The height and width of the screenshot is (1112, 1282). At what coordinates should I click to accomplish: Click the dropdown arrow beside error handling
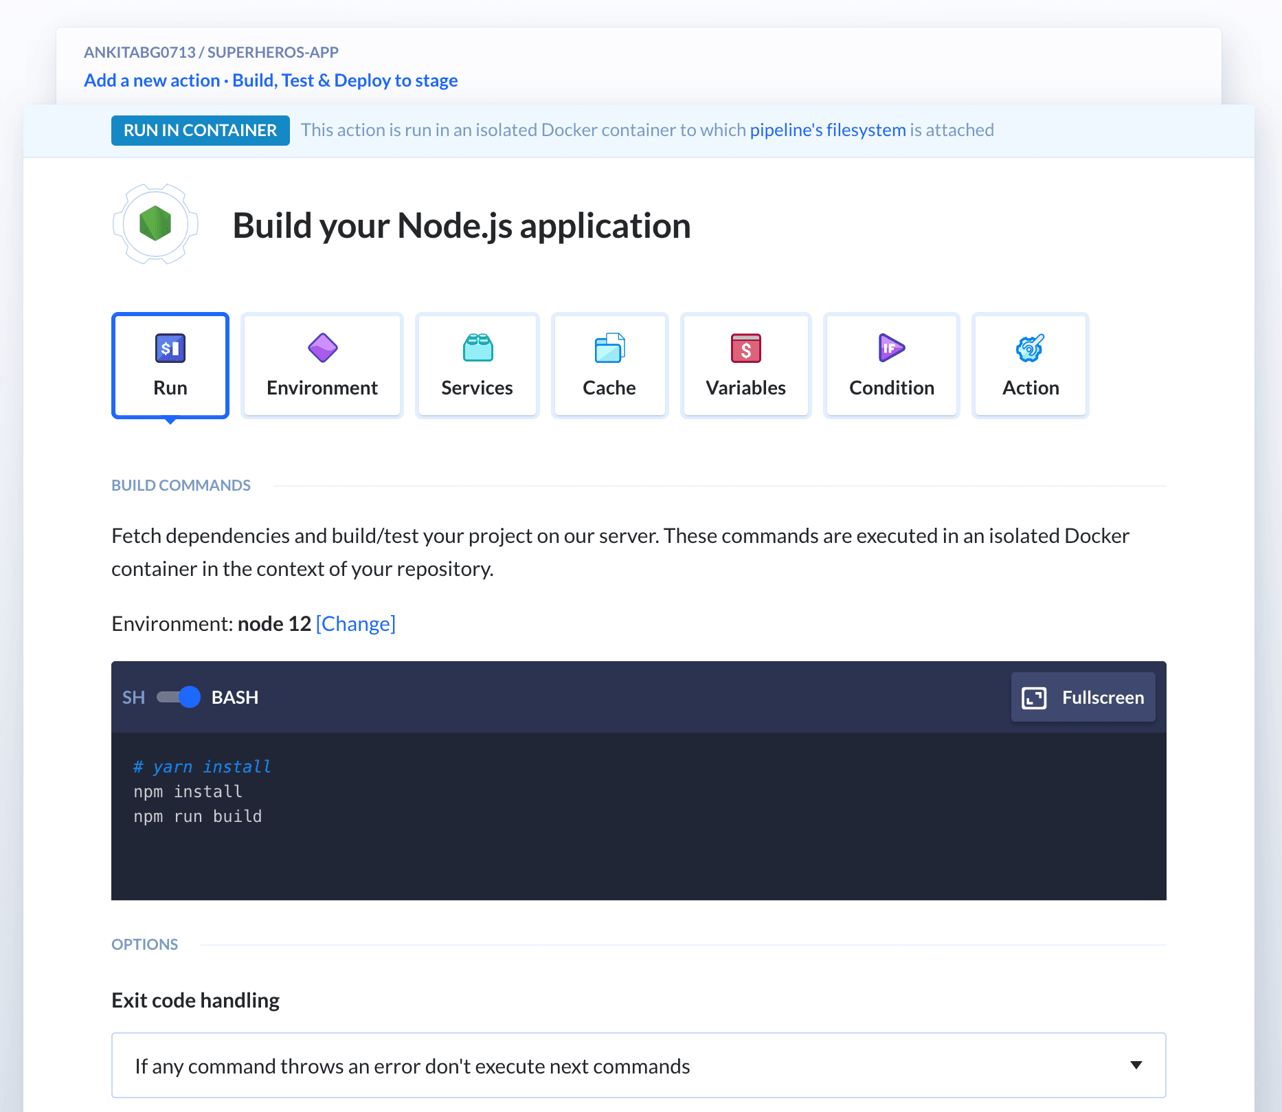pos(1137,1065)
